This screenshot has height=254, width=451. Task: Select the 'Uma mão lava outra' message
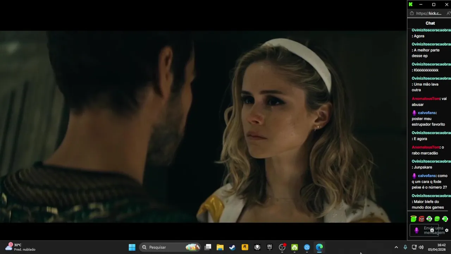[425, 87]
